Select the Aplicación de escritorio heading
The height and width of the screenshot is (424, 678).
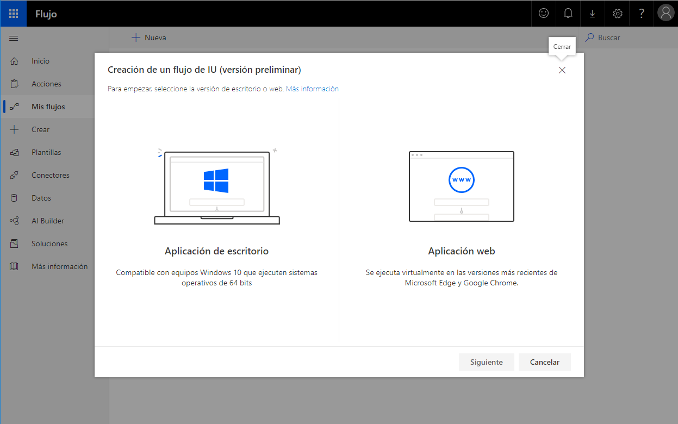[217, 251]
